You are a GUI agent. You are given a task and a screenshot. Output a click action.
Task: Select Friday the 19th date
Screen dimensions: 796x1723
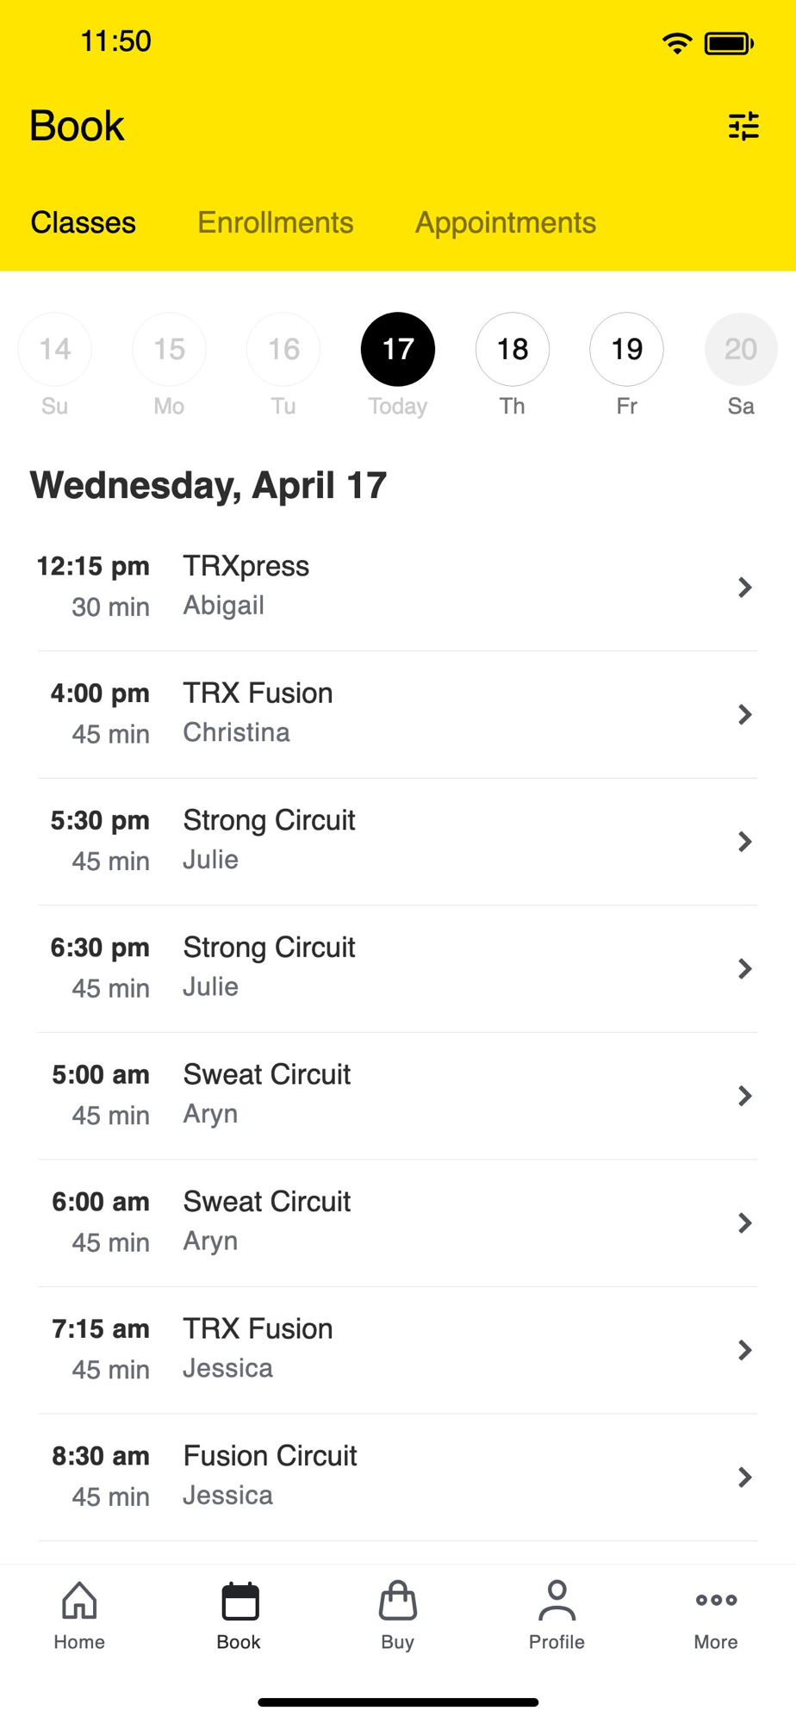626,349
